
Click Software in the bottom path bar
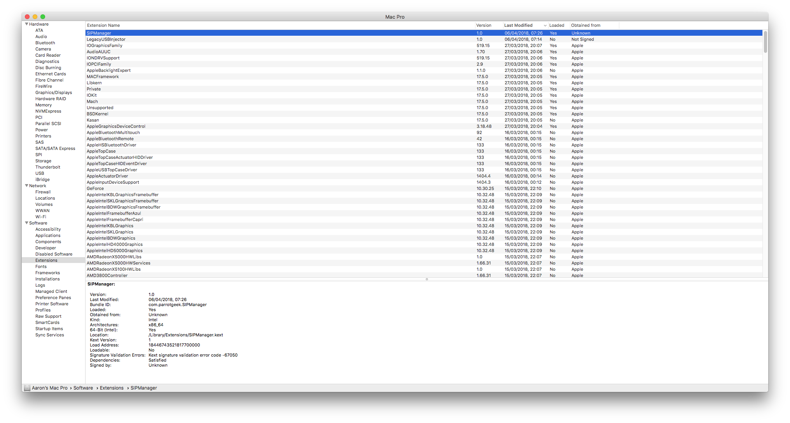83,388
